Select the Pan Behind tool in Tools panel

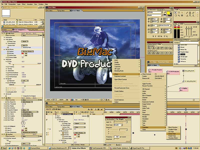(182, 15)
